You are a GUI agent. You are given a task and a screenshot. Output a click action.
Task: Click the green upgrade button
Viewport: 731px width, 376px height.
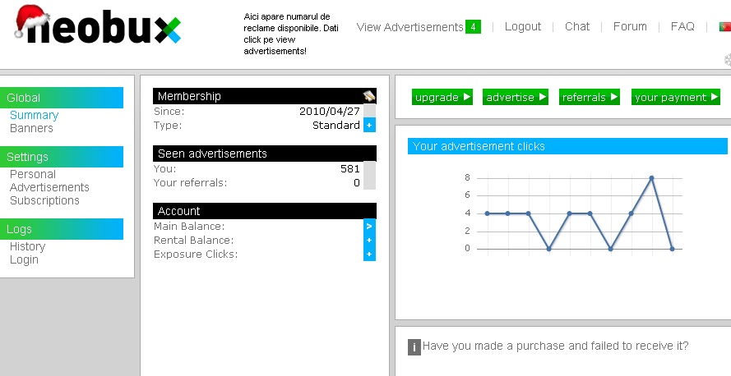pos(442,97)
